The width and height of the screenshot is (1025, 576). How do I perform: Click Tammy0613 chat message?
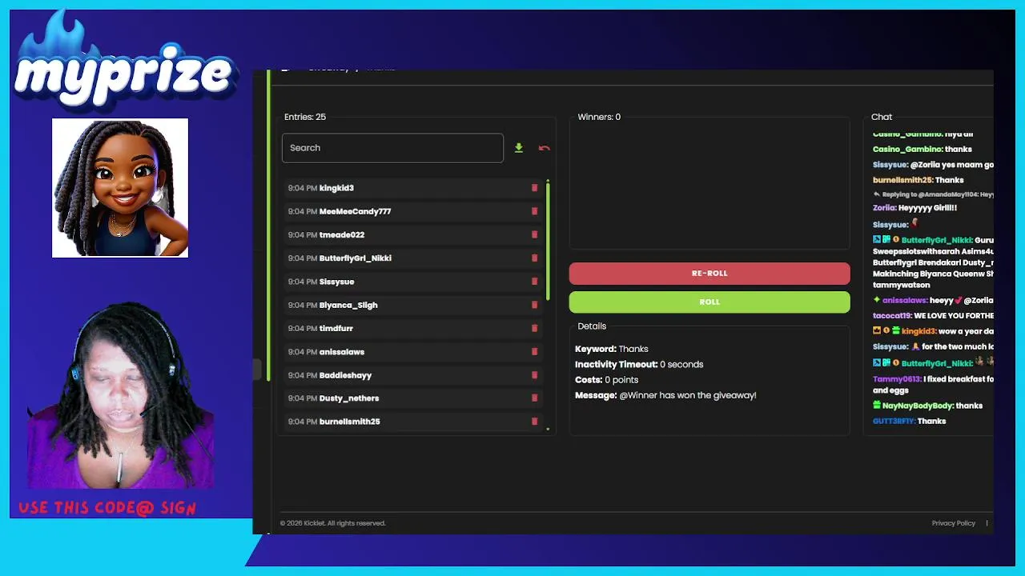coord(933,385)
